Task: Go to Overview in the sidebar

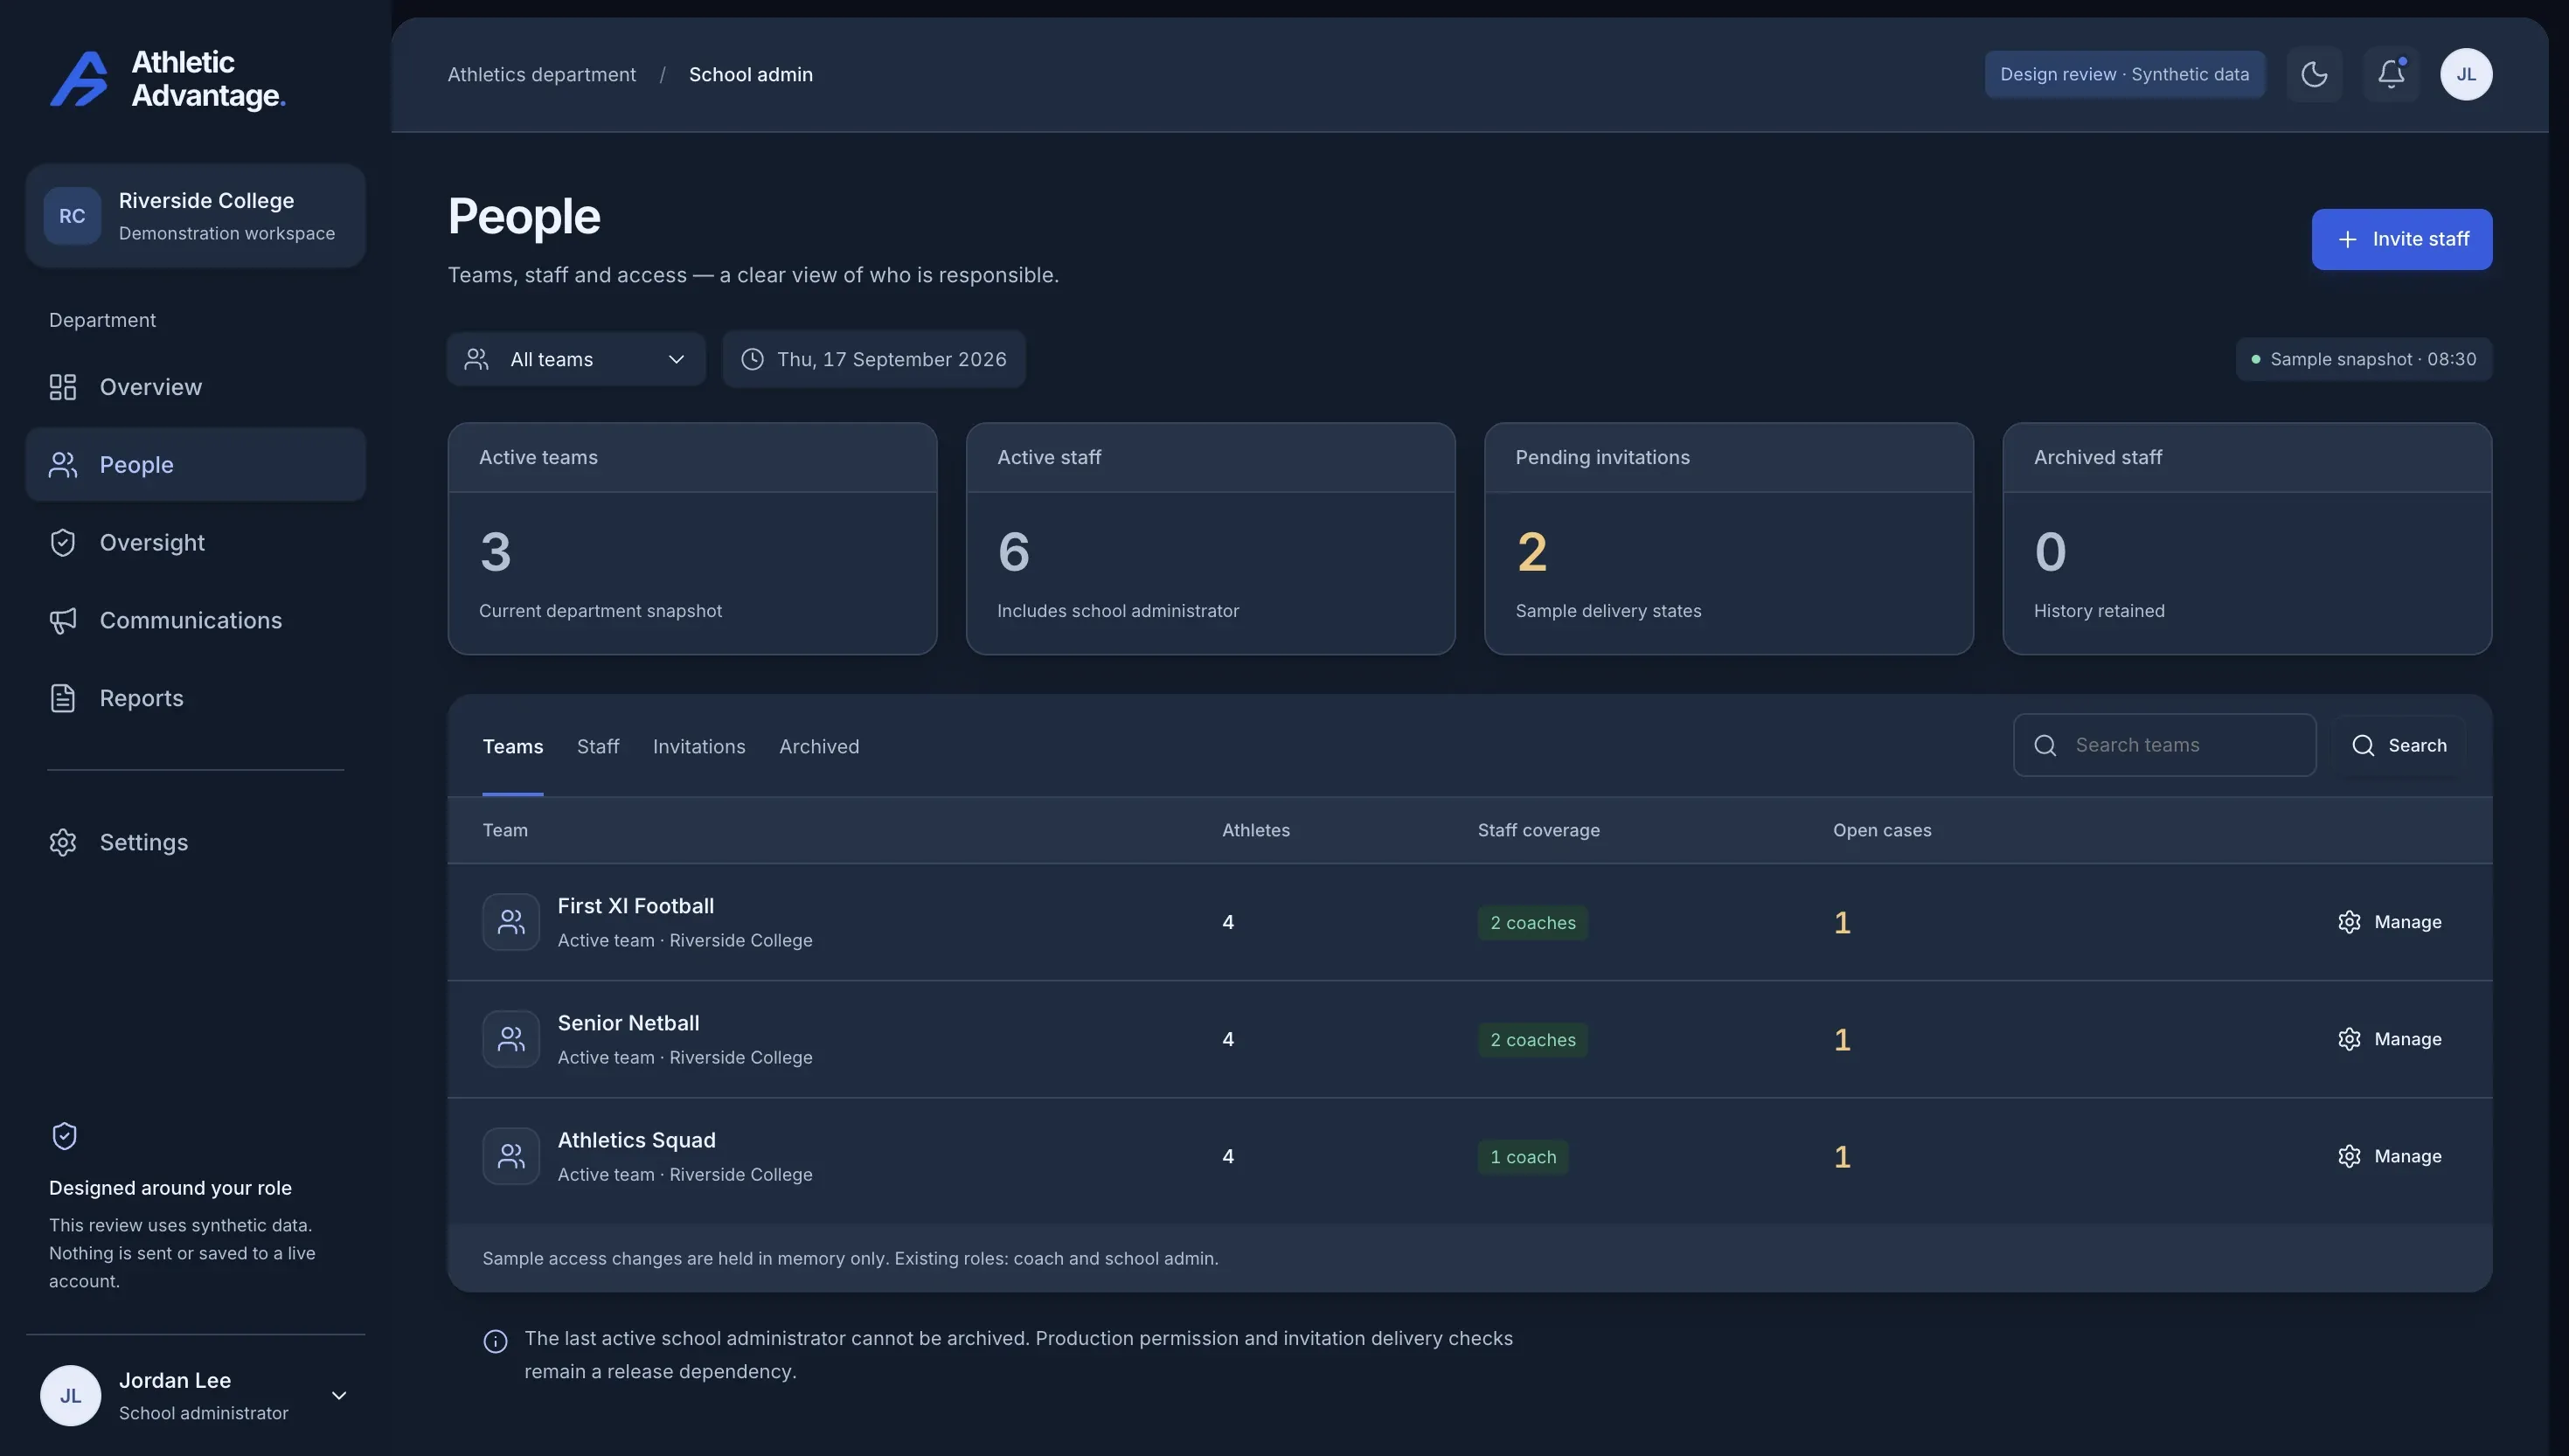Action: (195, 387)
